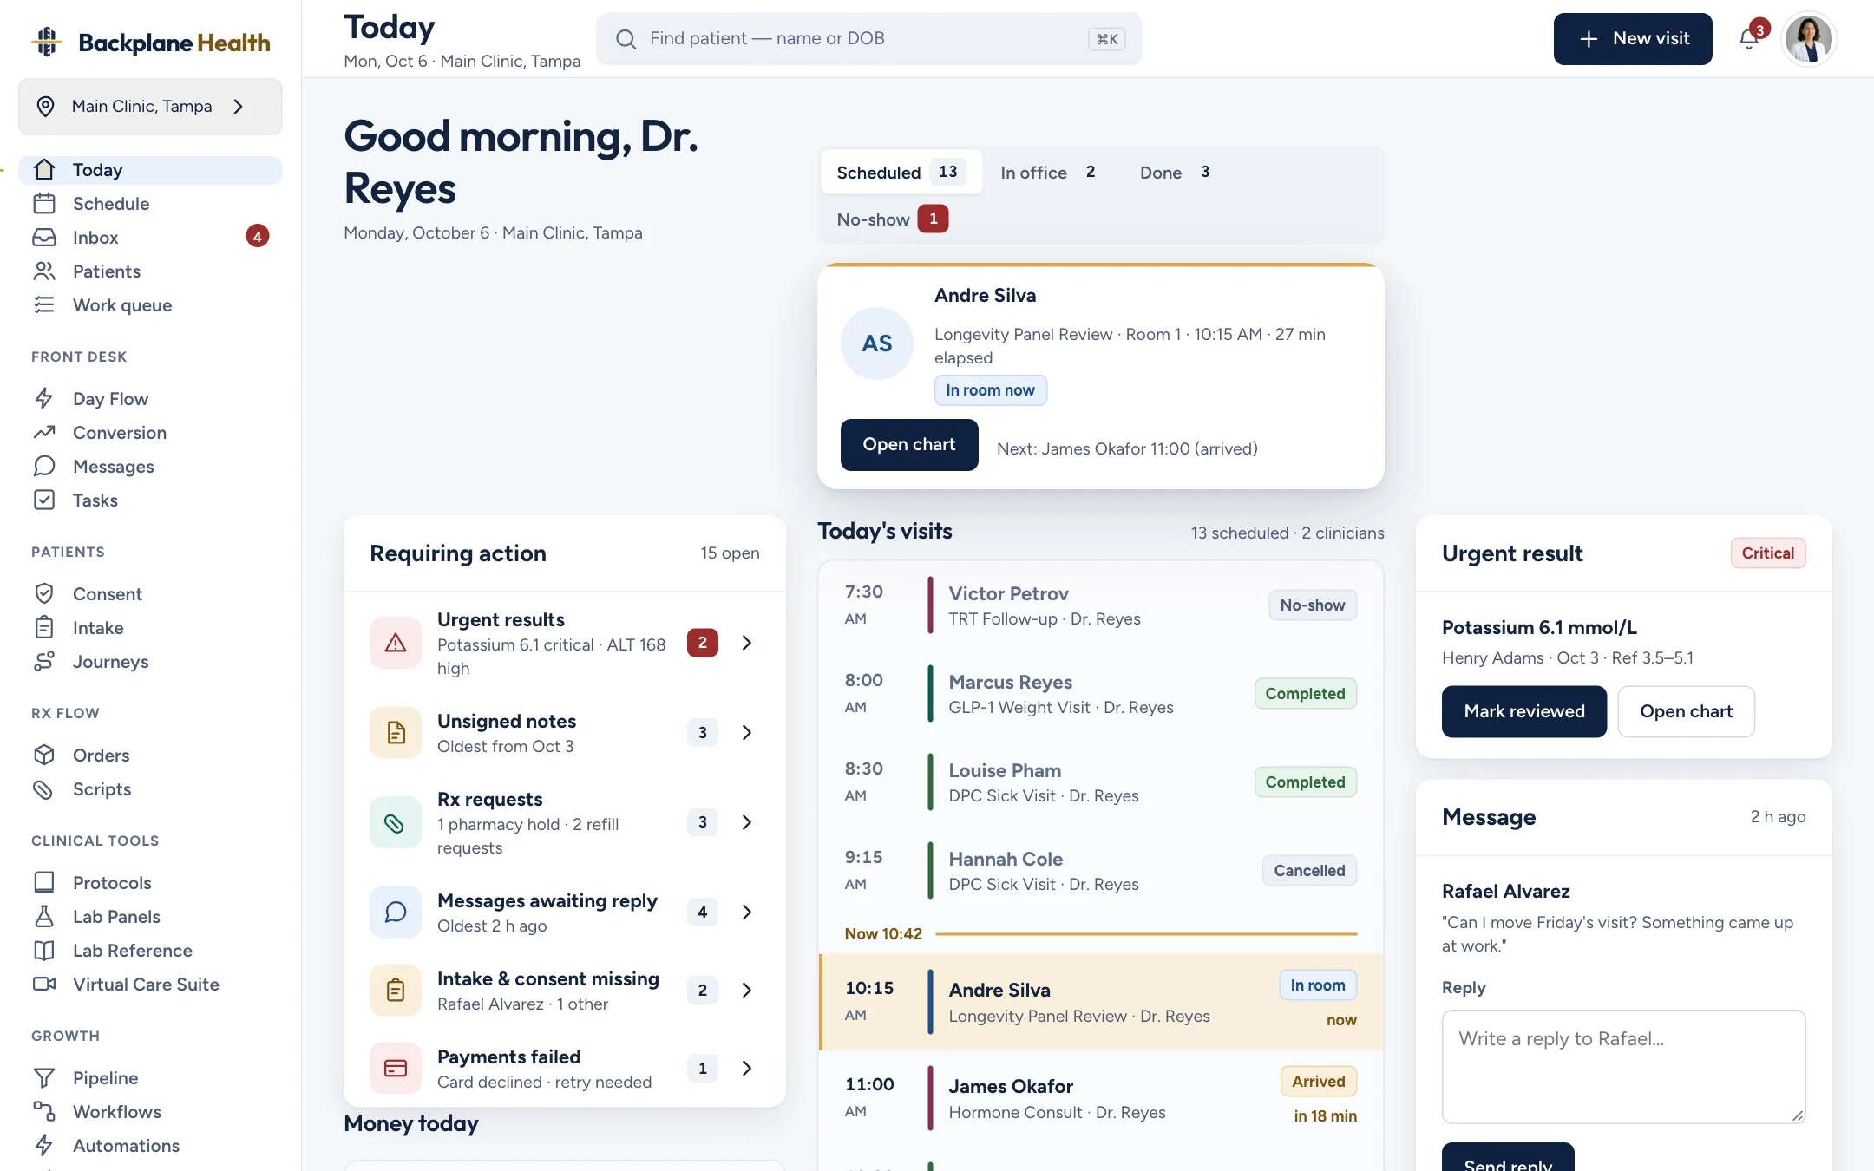Open the Conversion trend icon
The height and width of the screenshot is (1171, 1874).
coord(44,433)
